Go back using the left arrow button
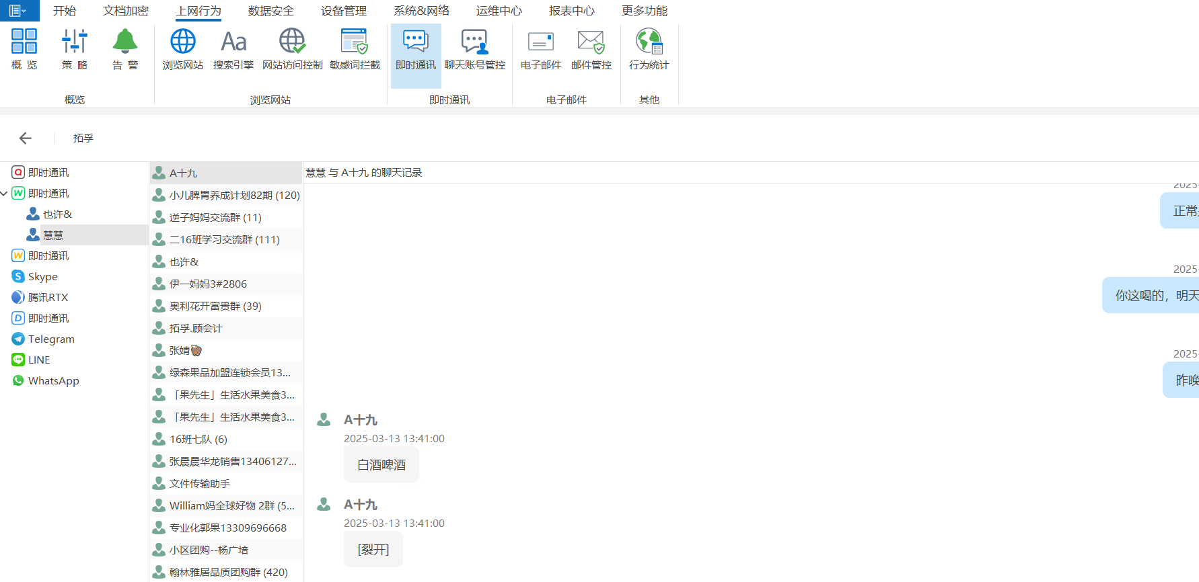The width and height of the screenshot is (1199, 582). (26, 138)
